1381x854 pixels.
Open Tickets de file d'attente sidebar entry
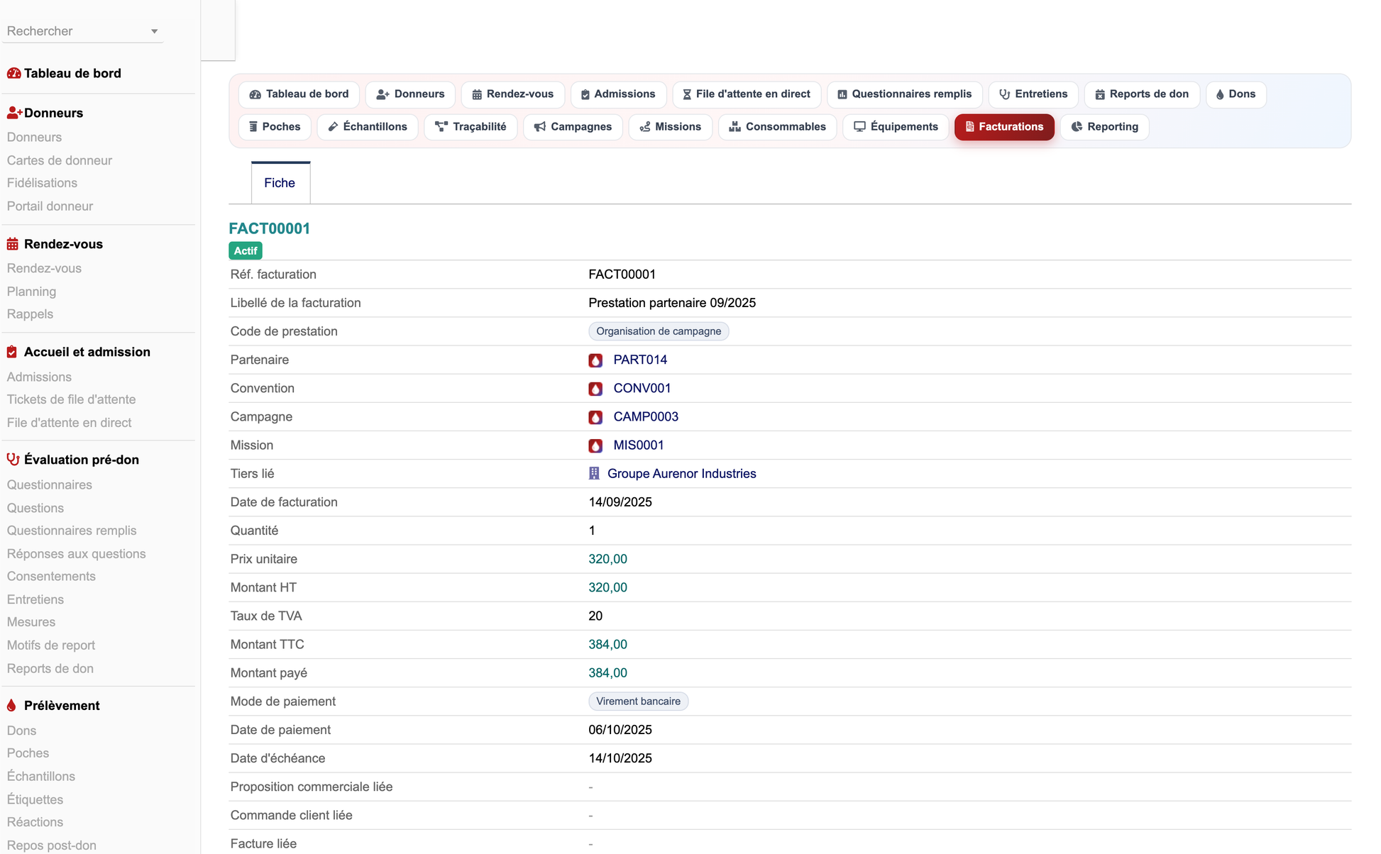71,400
